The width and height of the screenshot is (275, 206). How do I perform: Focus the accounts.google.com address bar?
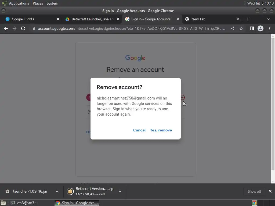point(132,28)
